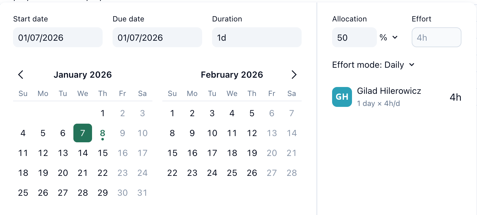Pick February 12 in the calendar
This screenshot has height=215, width=477.
click(x=252, y=133)
